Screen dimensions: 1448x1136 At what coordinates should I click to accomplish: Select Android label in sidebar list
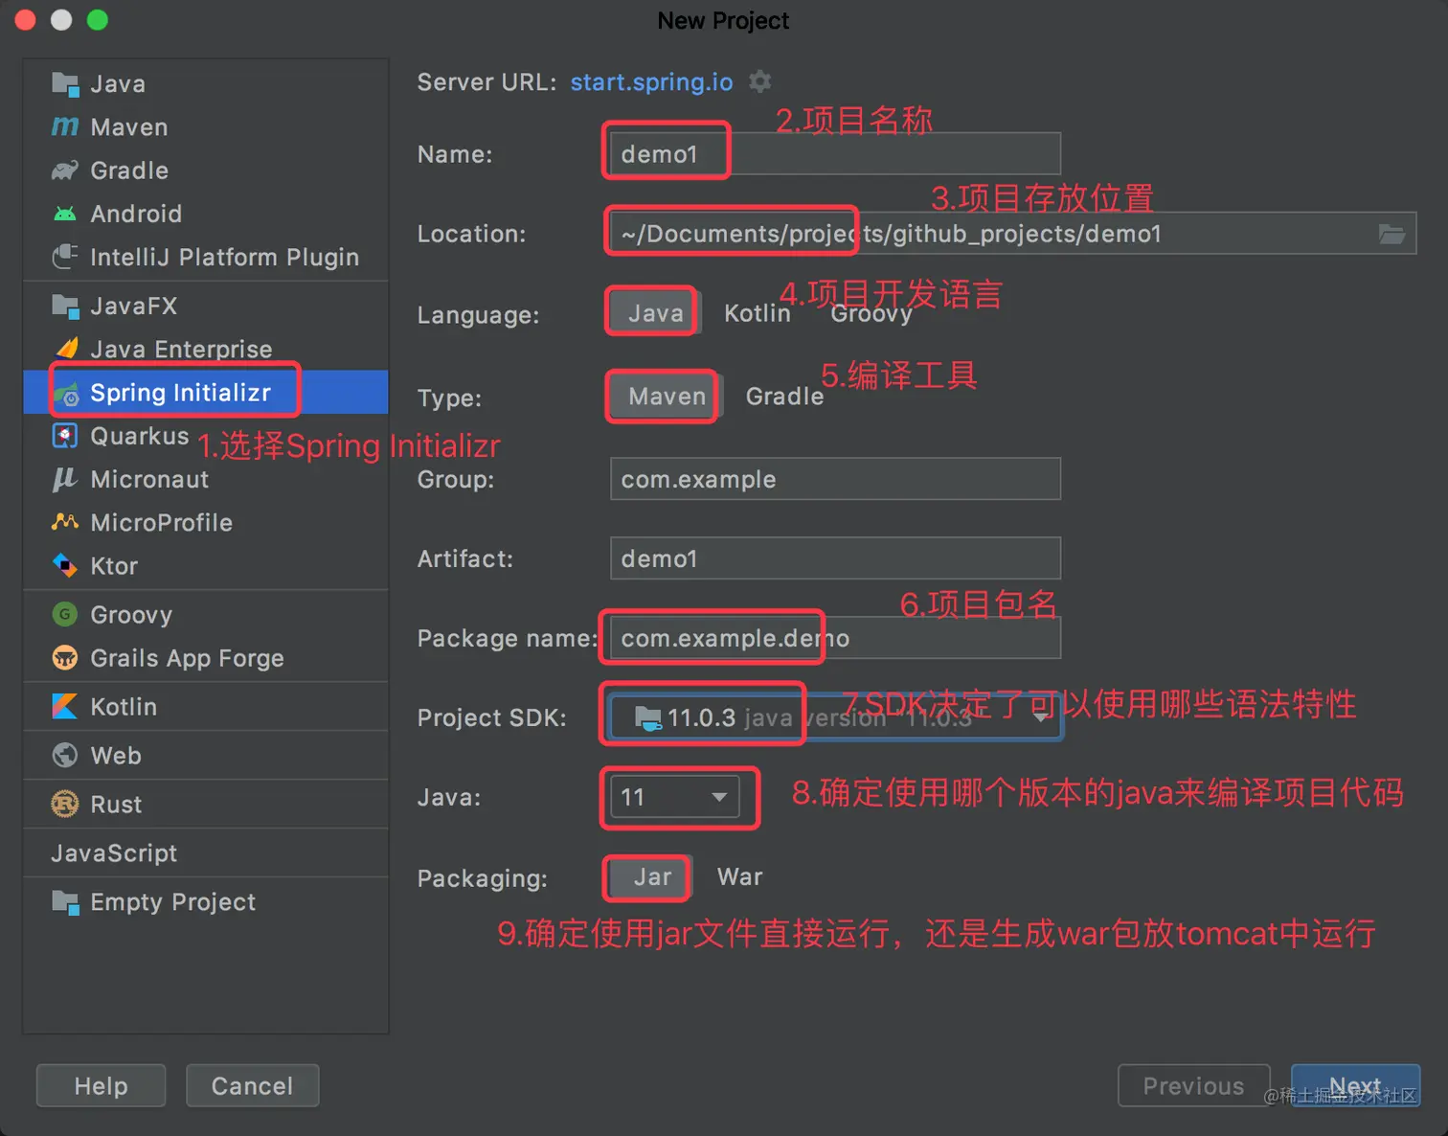pos(136,214)
